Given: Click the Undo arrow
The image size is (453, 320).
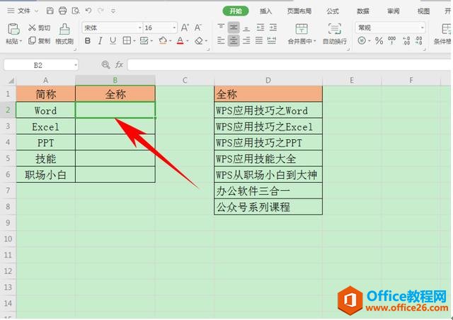Looking at the screenshot, I should tap(88, 11).
